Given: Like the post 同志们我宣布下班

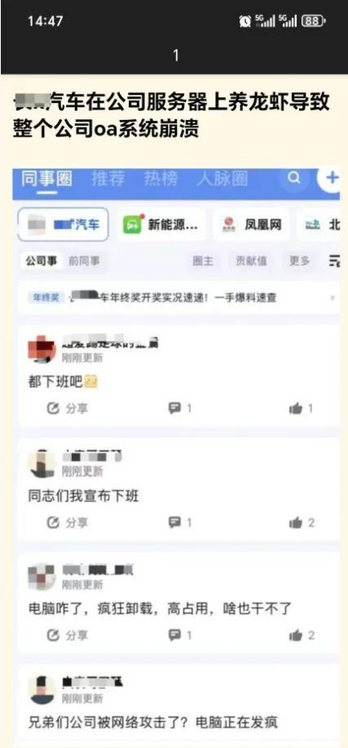Looking at the screenshot, I should pyautogui.click(x=302, y=523).
